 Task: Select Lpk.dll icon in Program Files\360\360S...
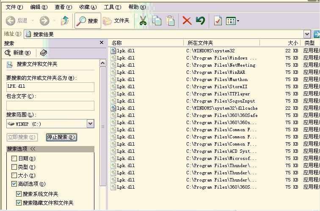pyautogui.click(x=113, y=187)
